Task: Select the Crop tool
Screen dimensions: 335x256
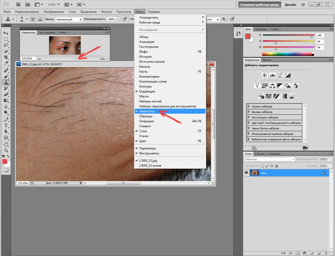Action: (x=6, y=57)
